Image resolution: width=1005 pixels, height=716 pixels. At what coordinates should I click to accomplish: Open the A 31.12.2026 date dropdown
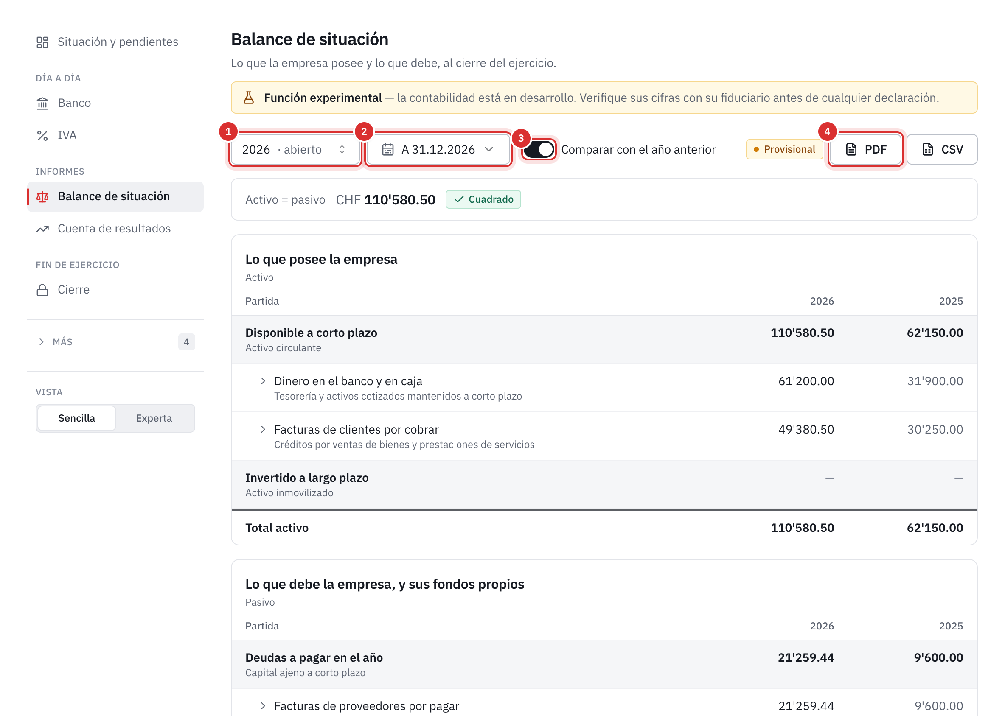point(438,149)
